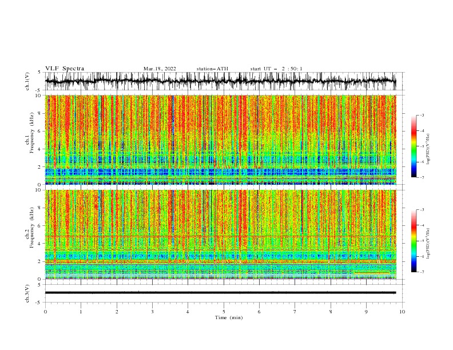Click the "4" tick on the Time axis
The image size is (453, 350).
[188, 312]
